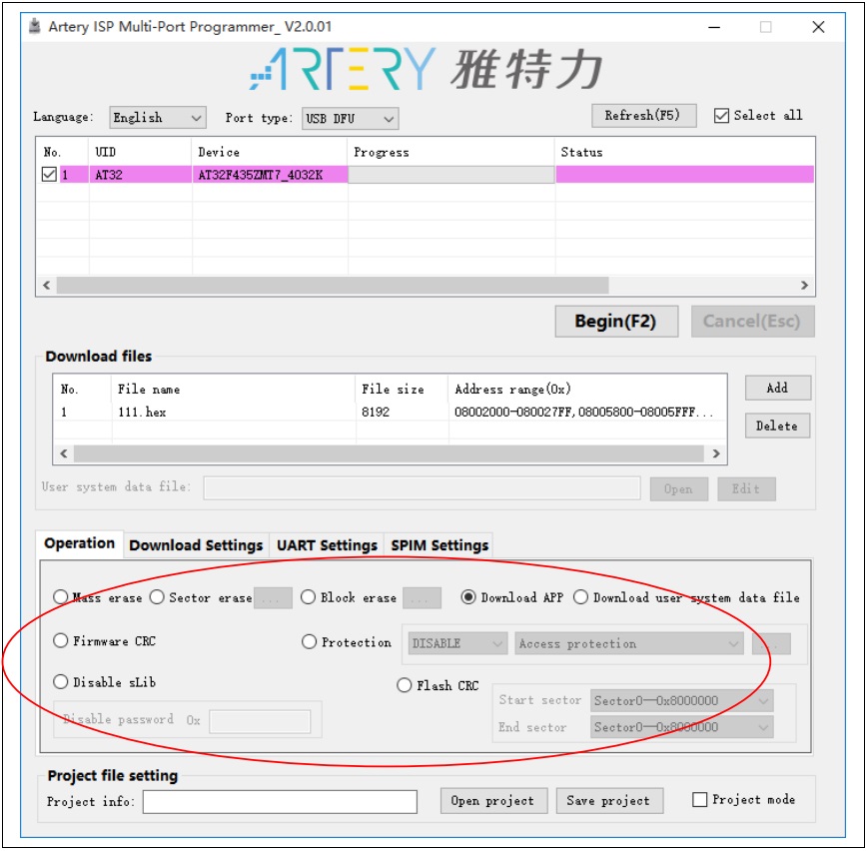Click the Save project button
867x851 pixels.
[x=608, y=801]
